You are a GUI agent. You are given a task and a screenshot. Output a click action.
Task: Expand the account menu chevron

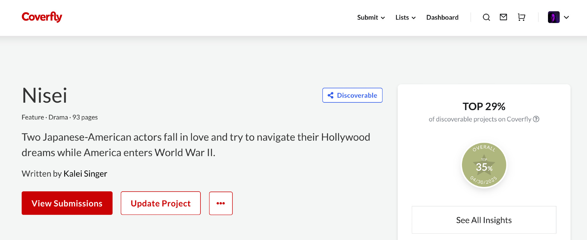[566, 17]
